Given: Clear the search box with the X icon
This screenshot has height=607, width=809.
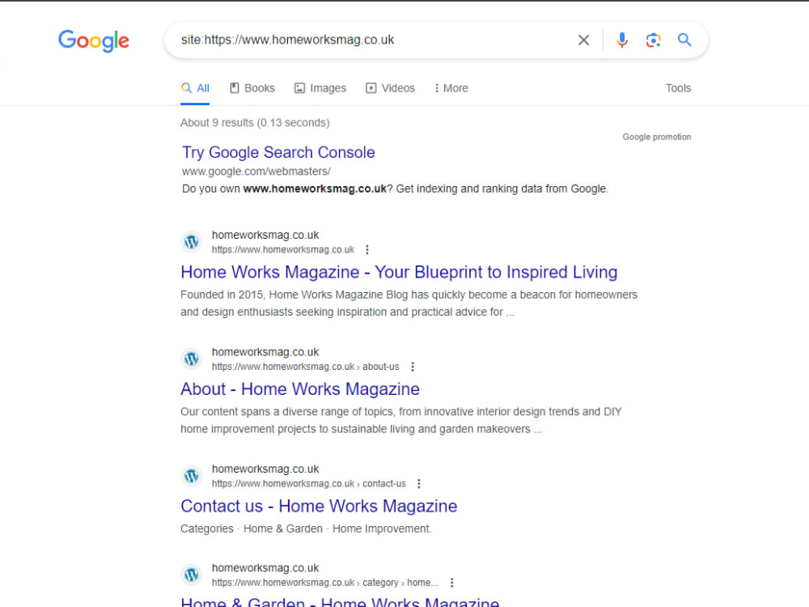Looking at the screenshot, I should click(x=583, y=40).
